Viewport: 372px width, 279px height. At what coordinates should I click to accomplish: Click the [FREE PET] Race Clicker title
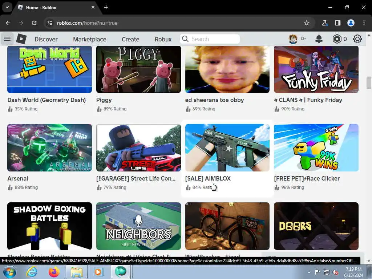coord(307,178)
